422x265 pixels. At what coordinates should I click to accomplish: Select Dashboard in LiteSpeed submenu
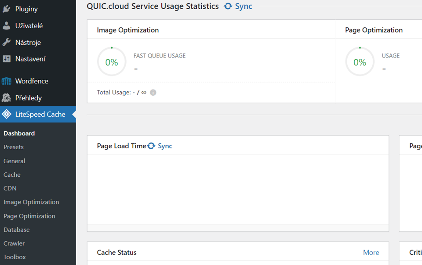point(19,133)
